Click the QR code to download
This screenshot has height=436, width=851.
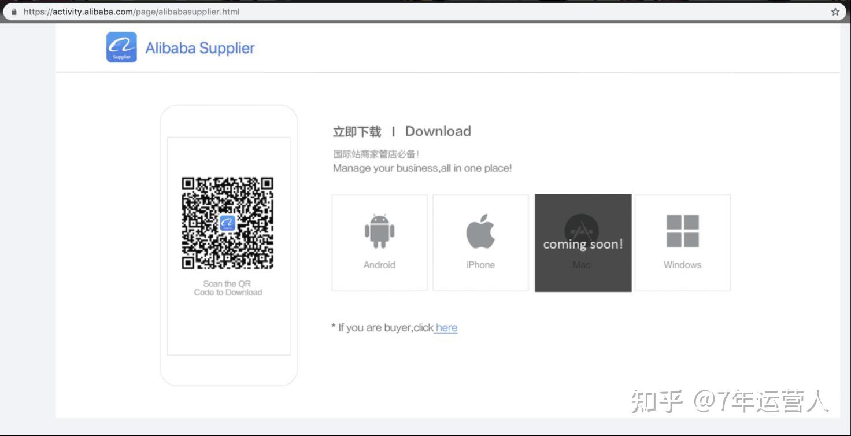point(228,223)
